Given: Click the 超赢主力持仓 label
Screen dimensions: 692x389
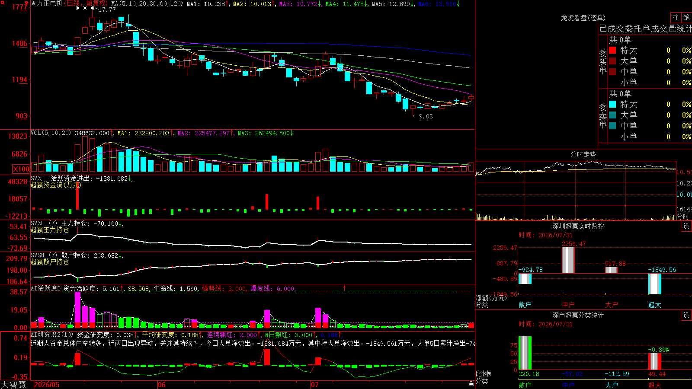Looking at the screenshot, I should (50, 230).
